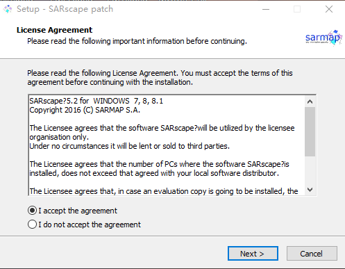Click the "Copyright 2016 (C) SARMAP S.A." line
345x269 pixels.
point(85,110)
